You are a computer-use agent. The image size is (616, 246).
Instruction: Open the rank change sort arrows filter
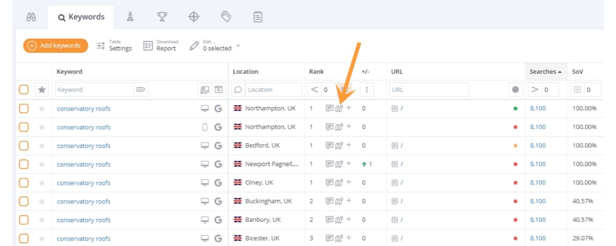pos(367,89)
